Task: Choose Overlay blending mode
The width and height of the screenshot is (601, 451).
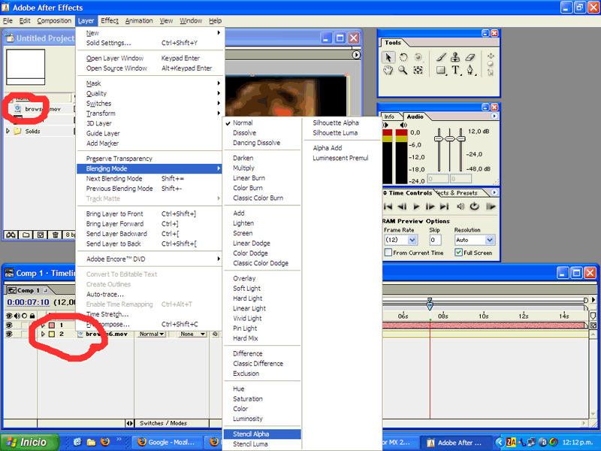Action: (262, 278)
